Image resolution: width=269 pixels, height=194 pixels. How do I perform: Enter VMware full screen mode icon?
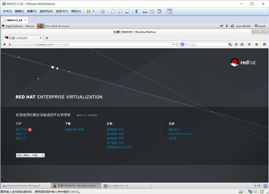[152, 11]
